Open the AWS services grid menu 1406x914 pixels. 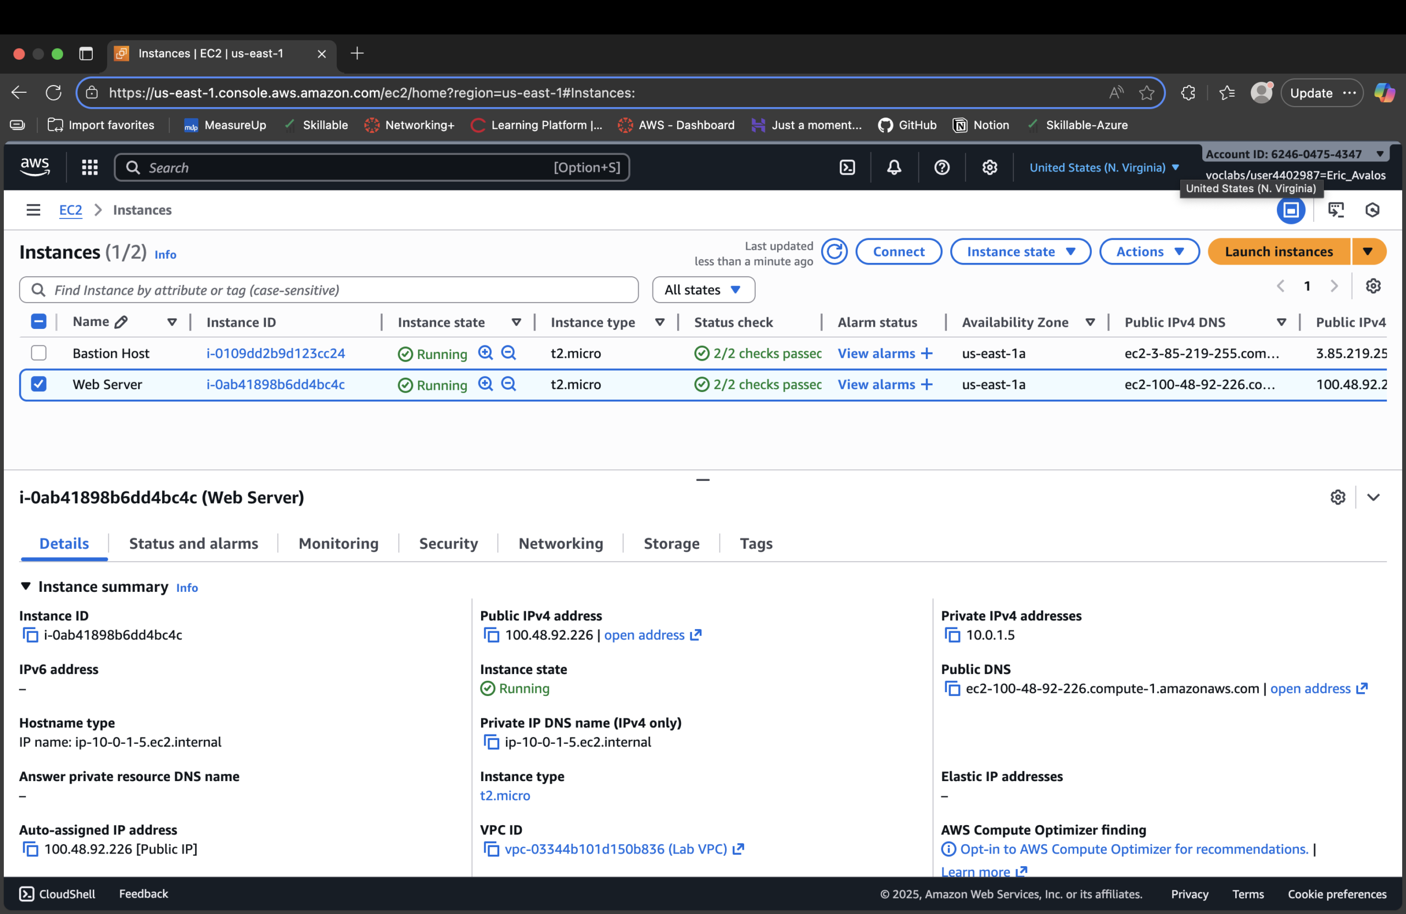[x=89, y=167]
